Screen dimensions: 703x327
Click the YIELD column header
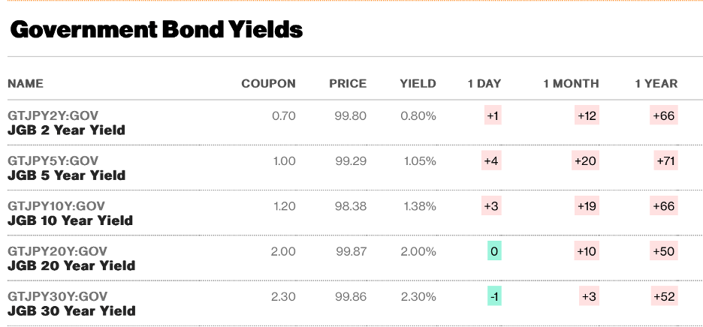[418, 83]
